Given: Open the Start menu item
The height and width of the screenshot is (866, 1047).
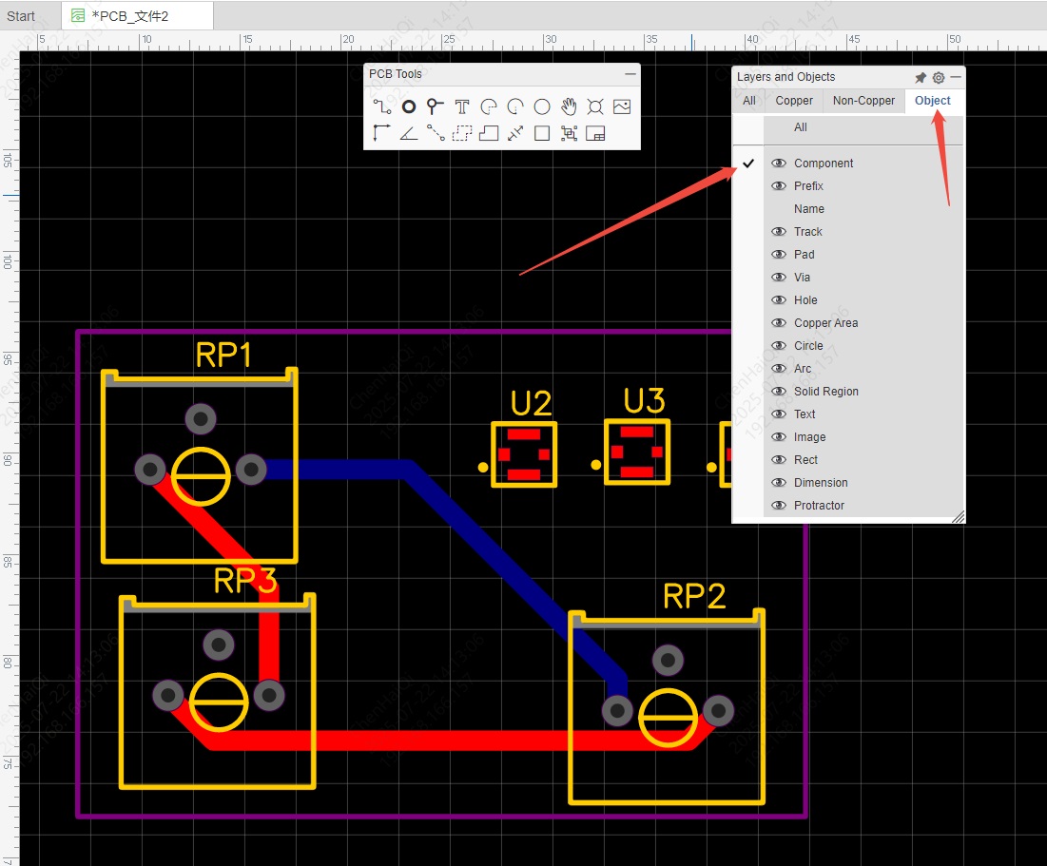Looking at the screenshot, I should tap(20, 15).
